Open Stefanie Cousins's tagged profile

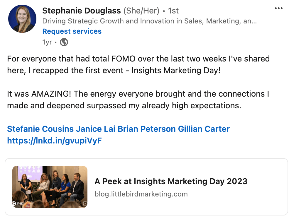point(40,129)
